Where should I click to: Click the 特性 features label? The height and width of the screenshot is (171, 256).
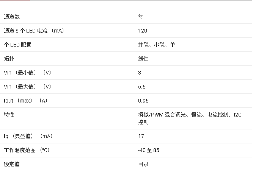tap(9, 115)
